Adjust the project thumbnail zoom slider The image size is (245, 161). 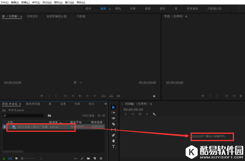pos(23,158)
